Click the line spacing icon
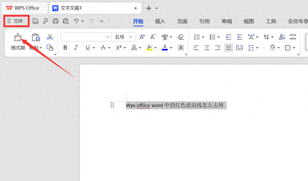Viewport: 308px width, 181px height. coord(251,48)
